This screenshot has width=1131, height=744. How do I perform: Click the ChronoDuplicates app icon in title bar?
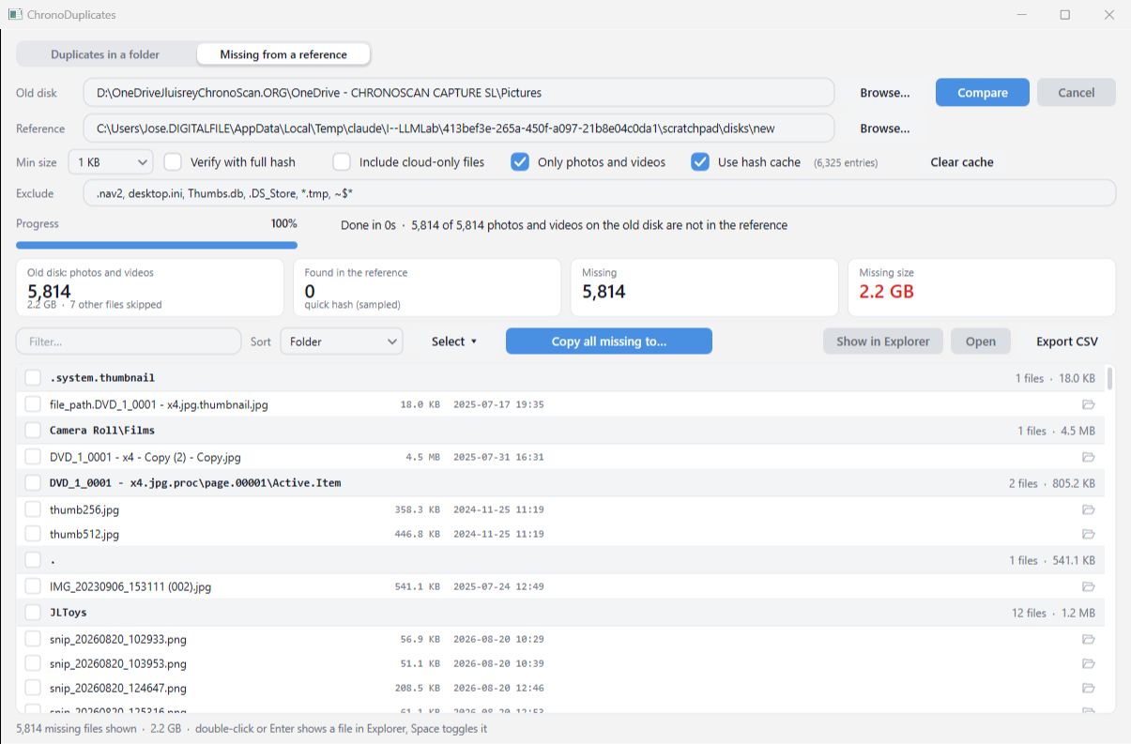[x=15, y=15]
